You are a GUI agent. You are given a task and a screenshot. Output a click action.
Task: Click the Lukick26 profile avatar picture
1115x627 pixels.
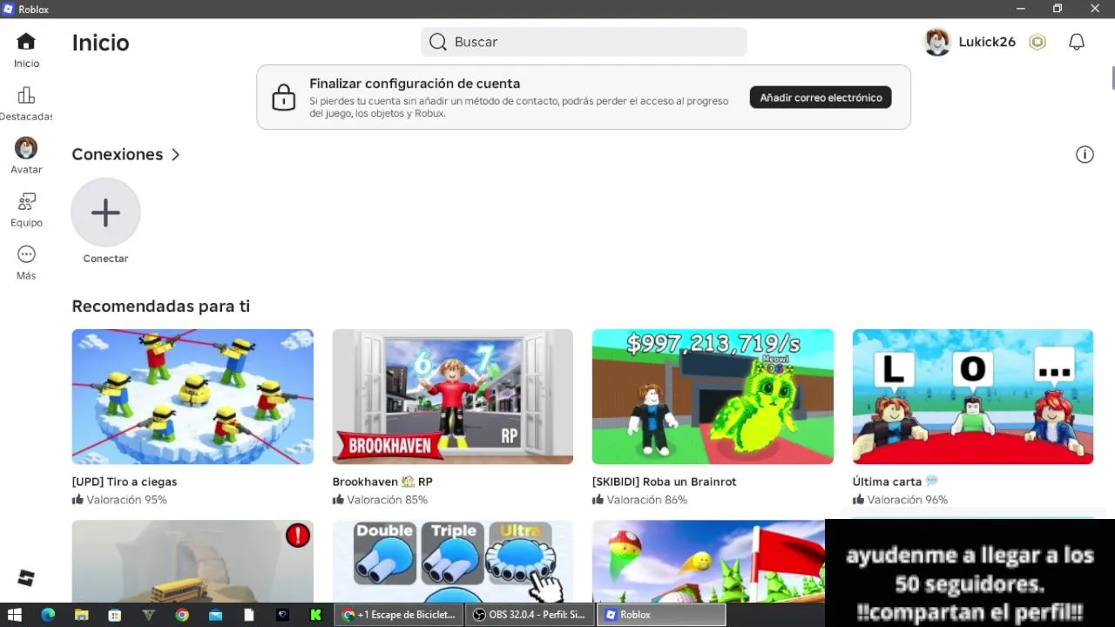point(937,42)
